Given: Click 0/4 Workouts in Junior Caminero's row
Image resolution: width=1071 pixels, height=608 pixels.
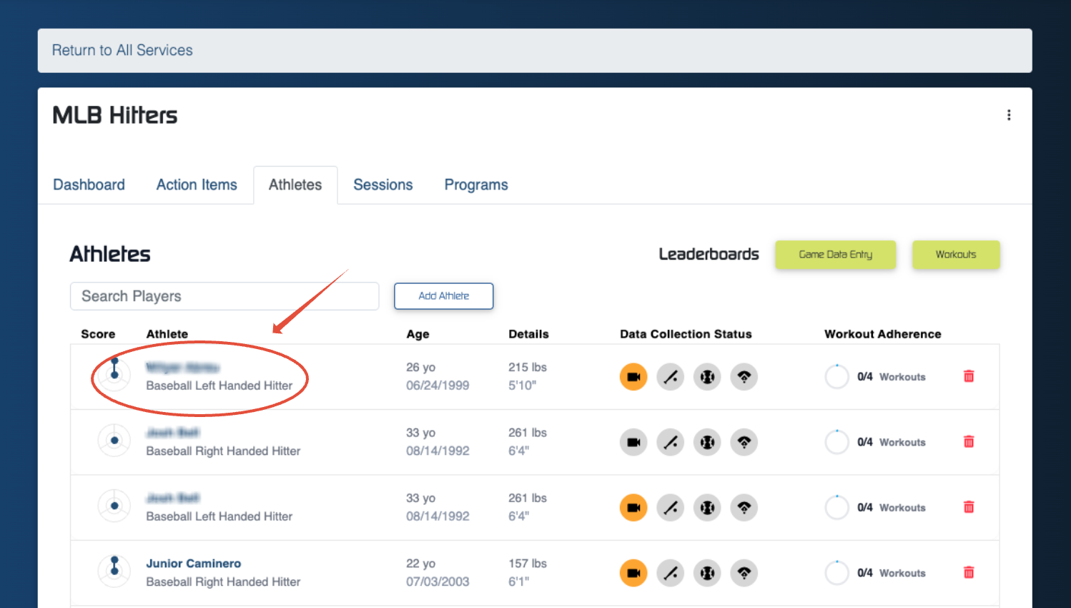Looking at the screenshot, I should click(892, 573).
